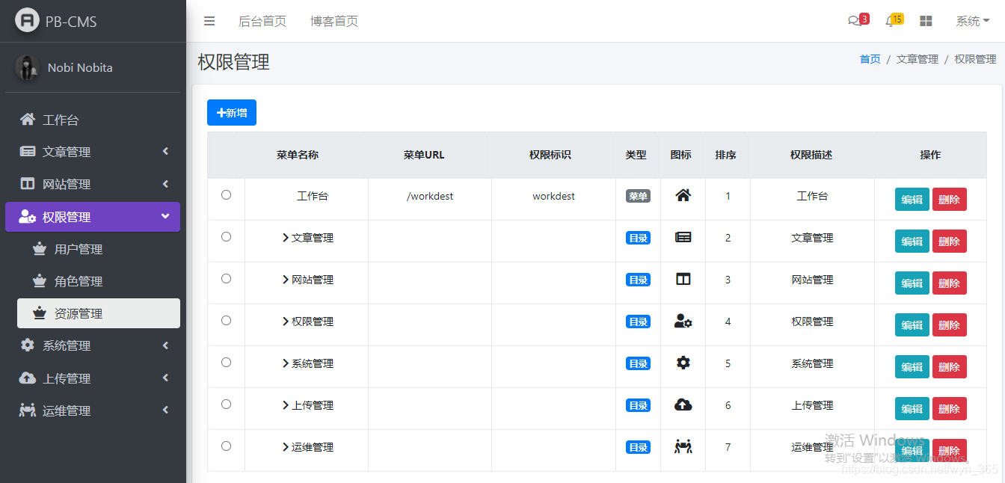
Task: Open 用户管理 in the sidebar
Action: 79,249
